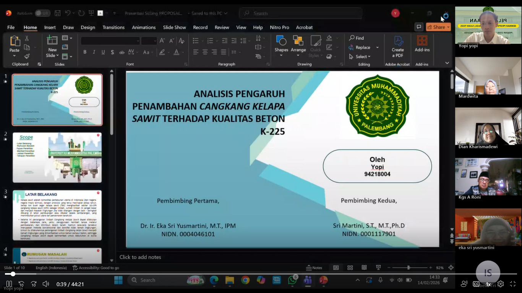Image resolution: width=522 pixels, height=293 pixels.
Task: Click the Create a PDF Acrobat icon
Action: point(397,46)
